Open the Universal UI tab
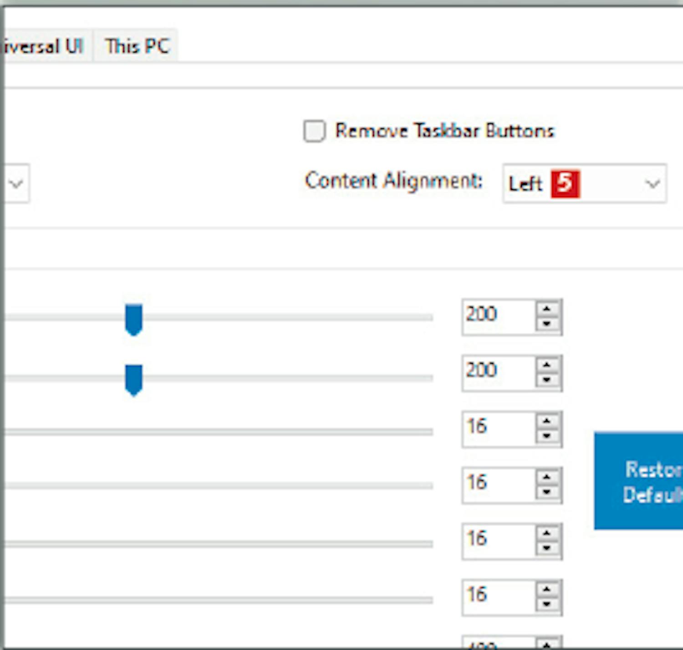Image resolution: width=683 pixels, height=650 pixels. click(x=43, y=46)
